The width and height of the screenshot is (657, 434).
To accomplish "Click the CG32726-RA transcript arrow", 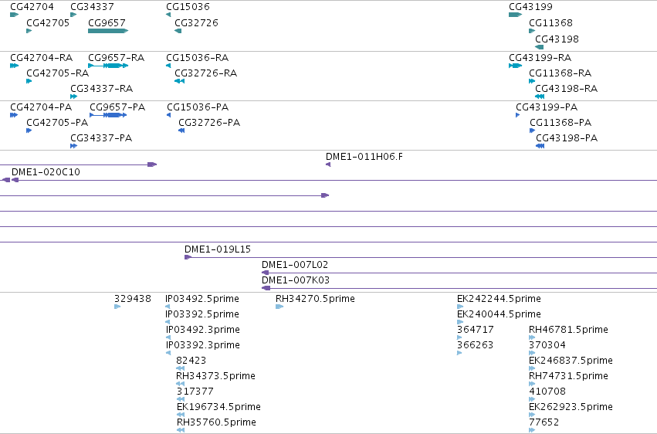I will [x=179, y=81].
